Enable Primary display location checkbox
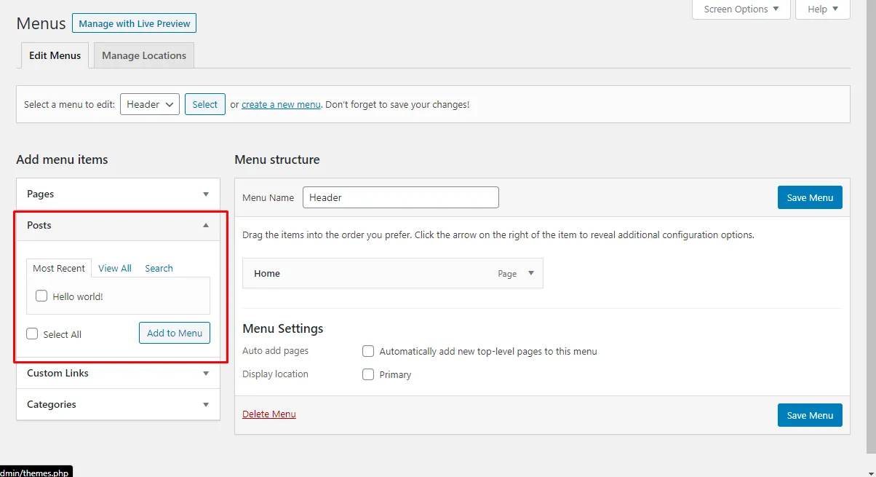This screenshot has width=876, height=477. pos(368,374)
